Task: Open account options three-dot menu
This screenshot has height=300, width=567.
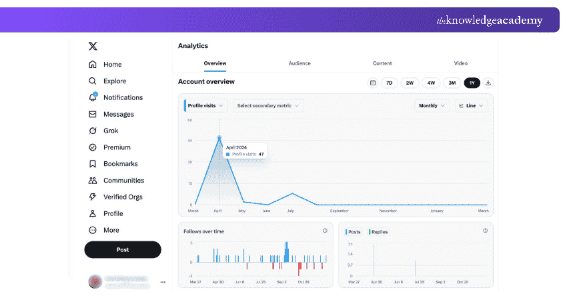Action: click(x=163, y=282)
